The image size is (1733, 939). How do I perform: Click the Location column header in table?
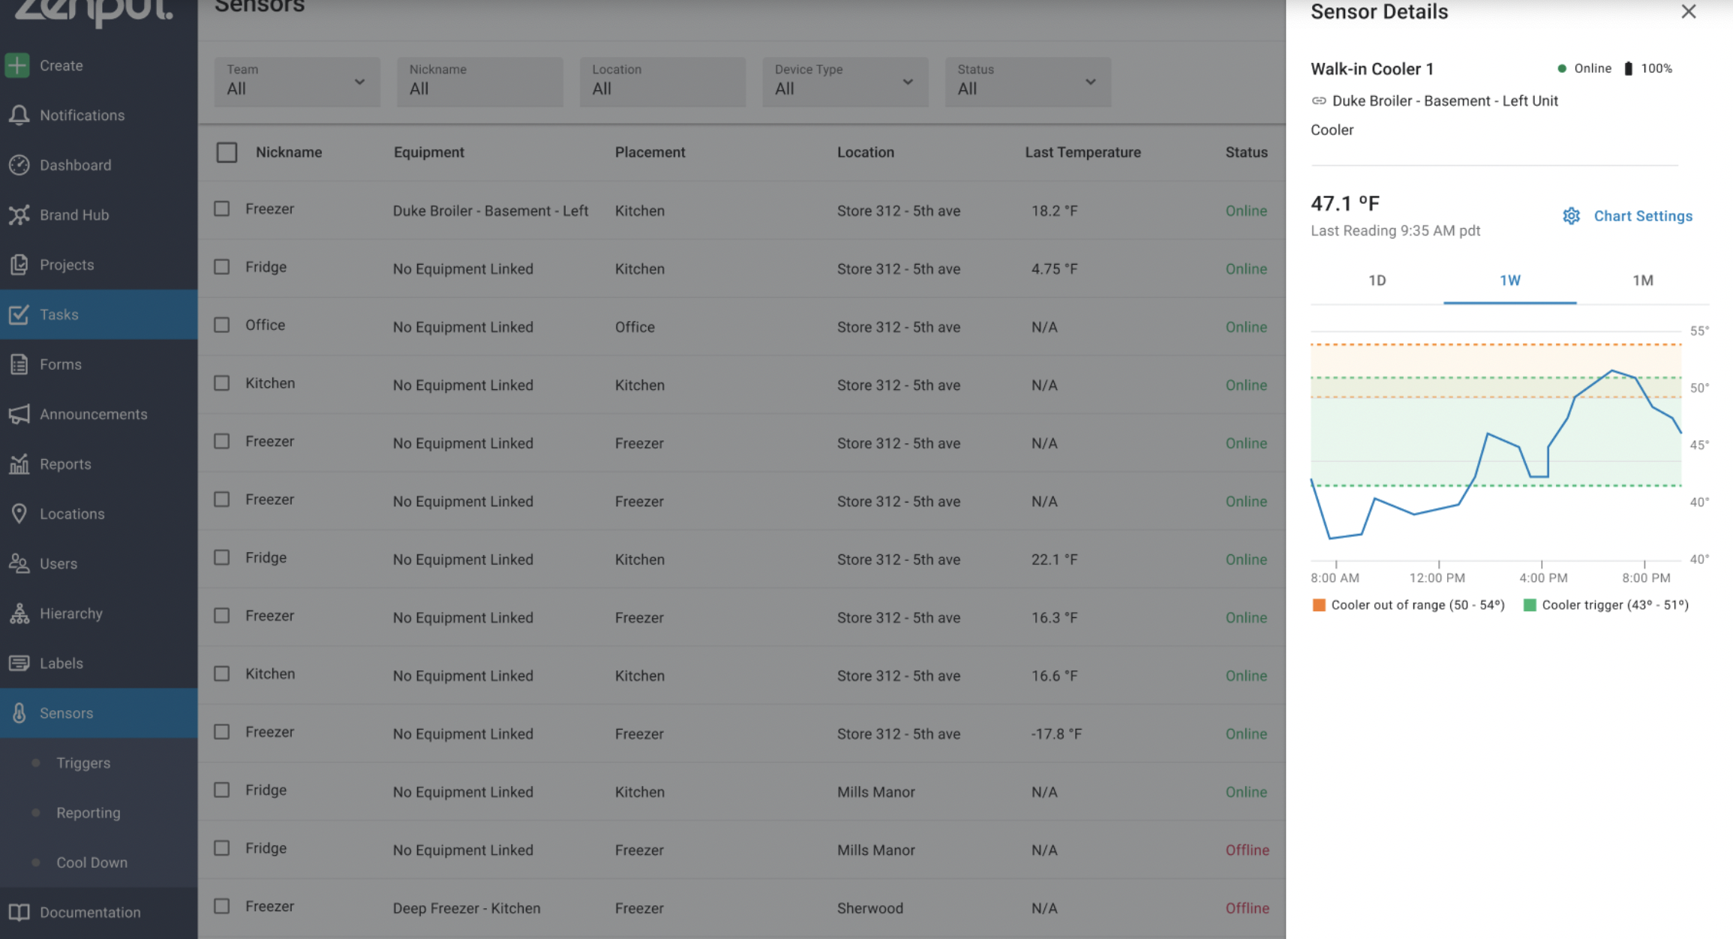865,152
